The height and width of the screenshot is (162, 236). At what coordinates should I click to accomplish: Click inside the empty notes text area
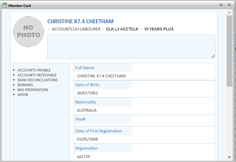(x=131, y=46)
